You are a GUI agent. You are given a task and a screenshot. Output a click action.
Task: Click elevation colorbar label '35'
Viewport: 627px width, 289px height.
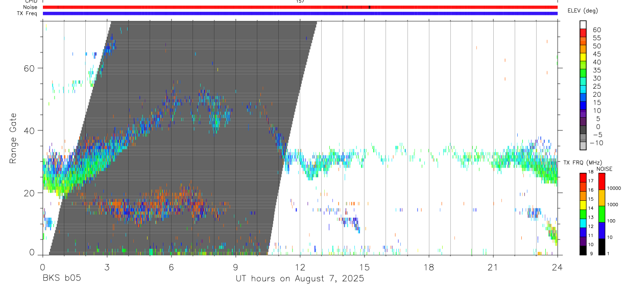(596, 70)
